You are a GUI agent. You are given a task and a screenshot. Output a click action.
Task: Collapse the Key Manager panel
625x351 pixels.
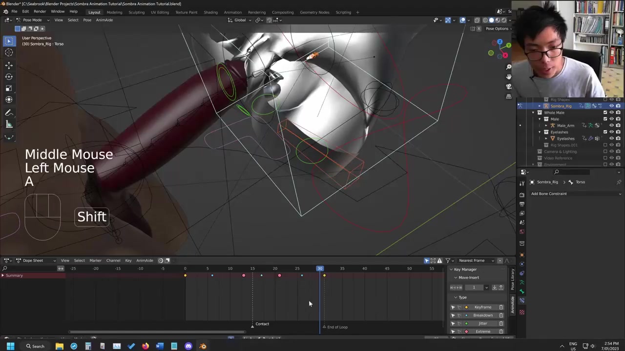[452, 270]
